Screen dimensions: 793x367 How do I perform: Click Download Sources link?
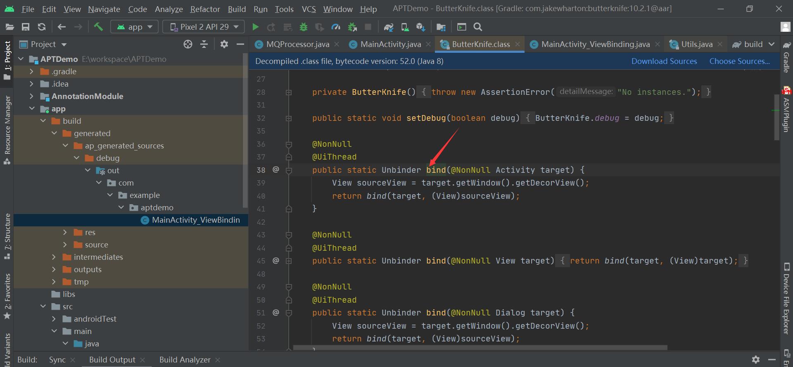tap(664, 61)
